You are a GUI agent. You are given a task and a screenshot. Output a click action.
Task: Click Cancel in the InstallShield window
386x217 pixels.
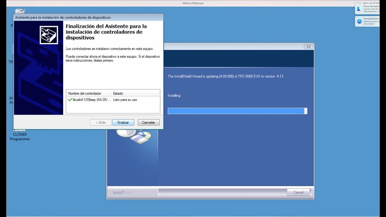coord(298,192)
